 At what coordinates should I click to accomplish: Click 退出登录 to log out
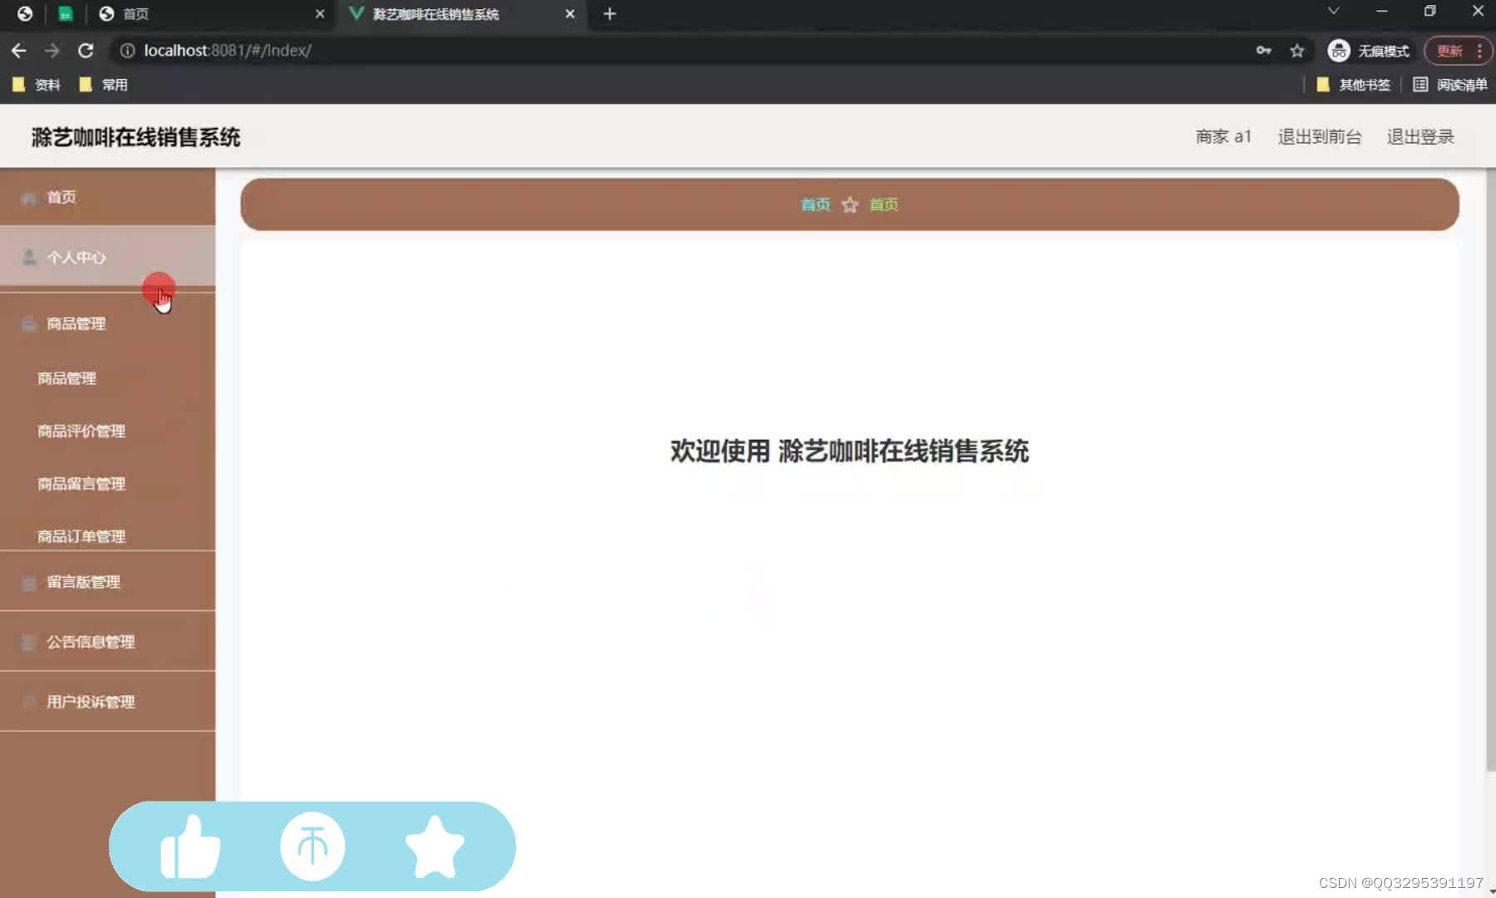[1420, 137]
